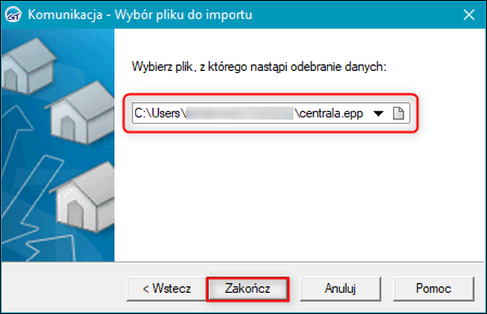The width and height of the screenshot is (487, 314).
Task: Expand the file path dropdown arrow
Action: (378, 114)
